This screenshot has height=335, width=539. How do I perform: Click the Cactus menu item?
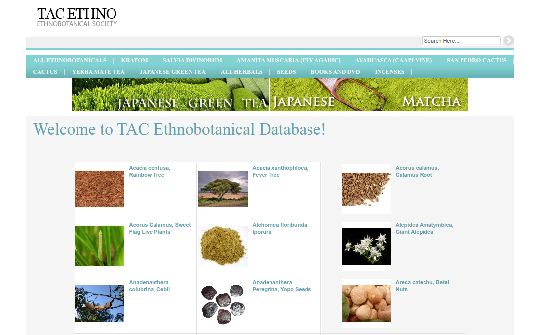(45, 72)
